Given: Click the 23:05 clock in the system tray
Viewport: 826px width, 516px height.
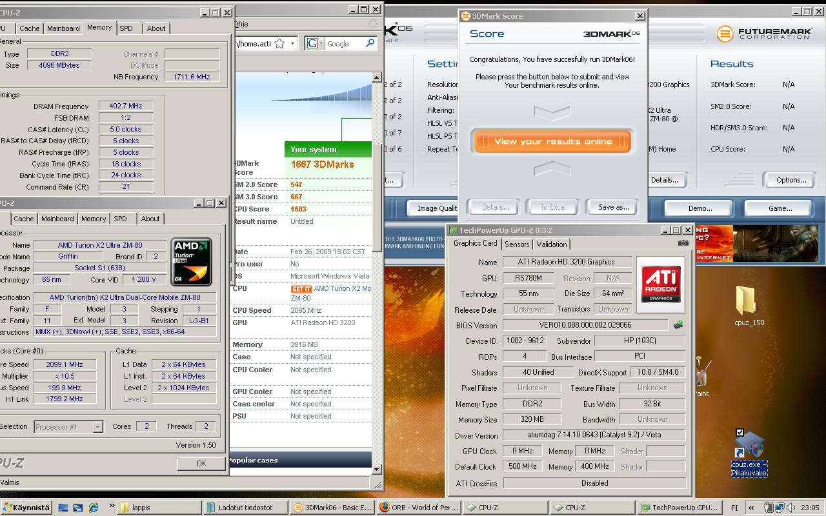Looking at the screenshot, I should pos(810,508).
